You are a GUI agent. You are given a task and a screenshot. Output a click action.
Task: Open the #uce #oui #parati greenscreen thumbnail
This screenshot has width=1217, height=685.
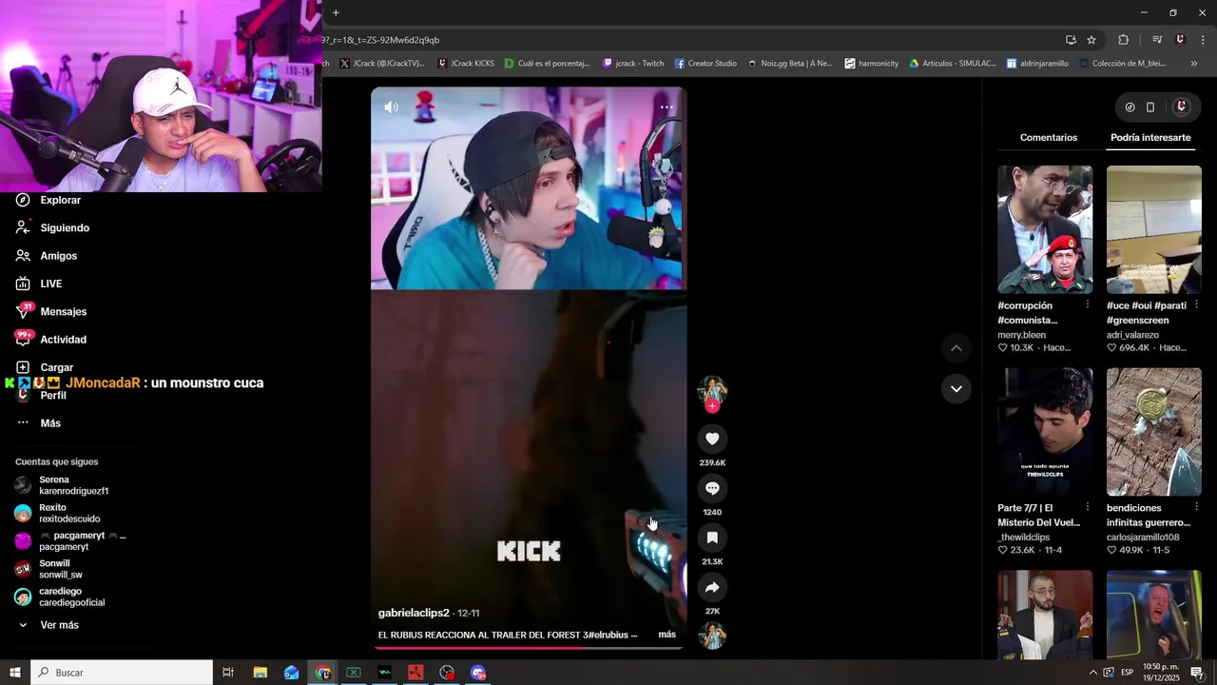(1154, 229)
